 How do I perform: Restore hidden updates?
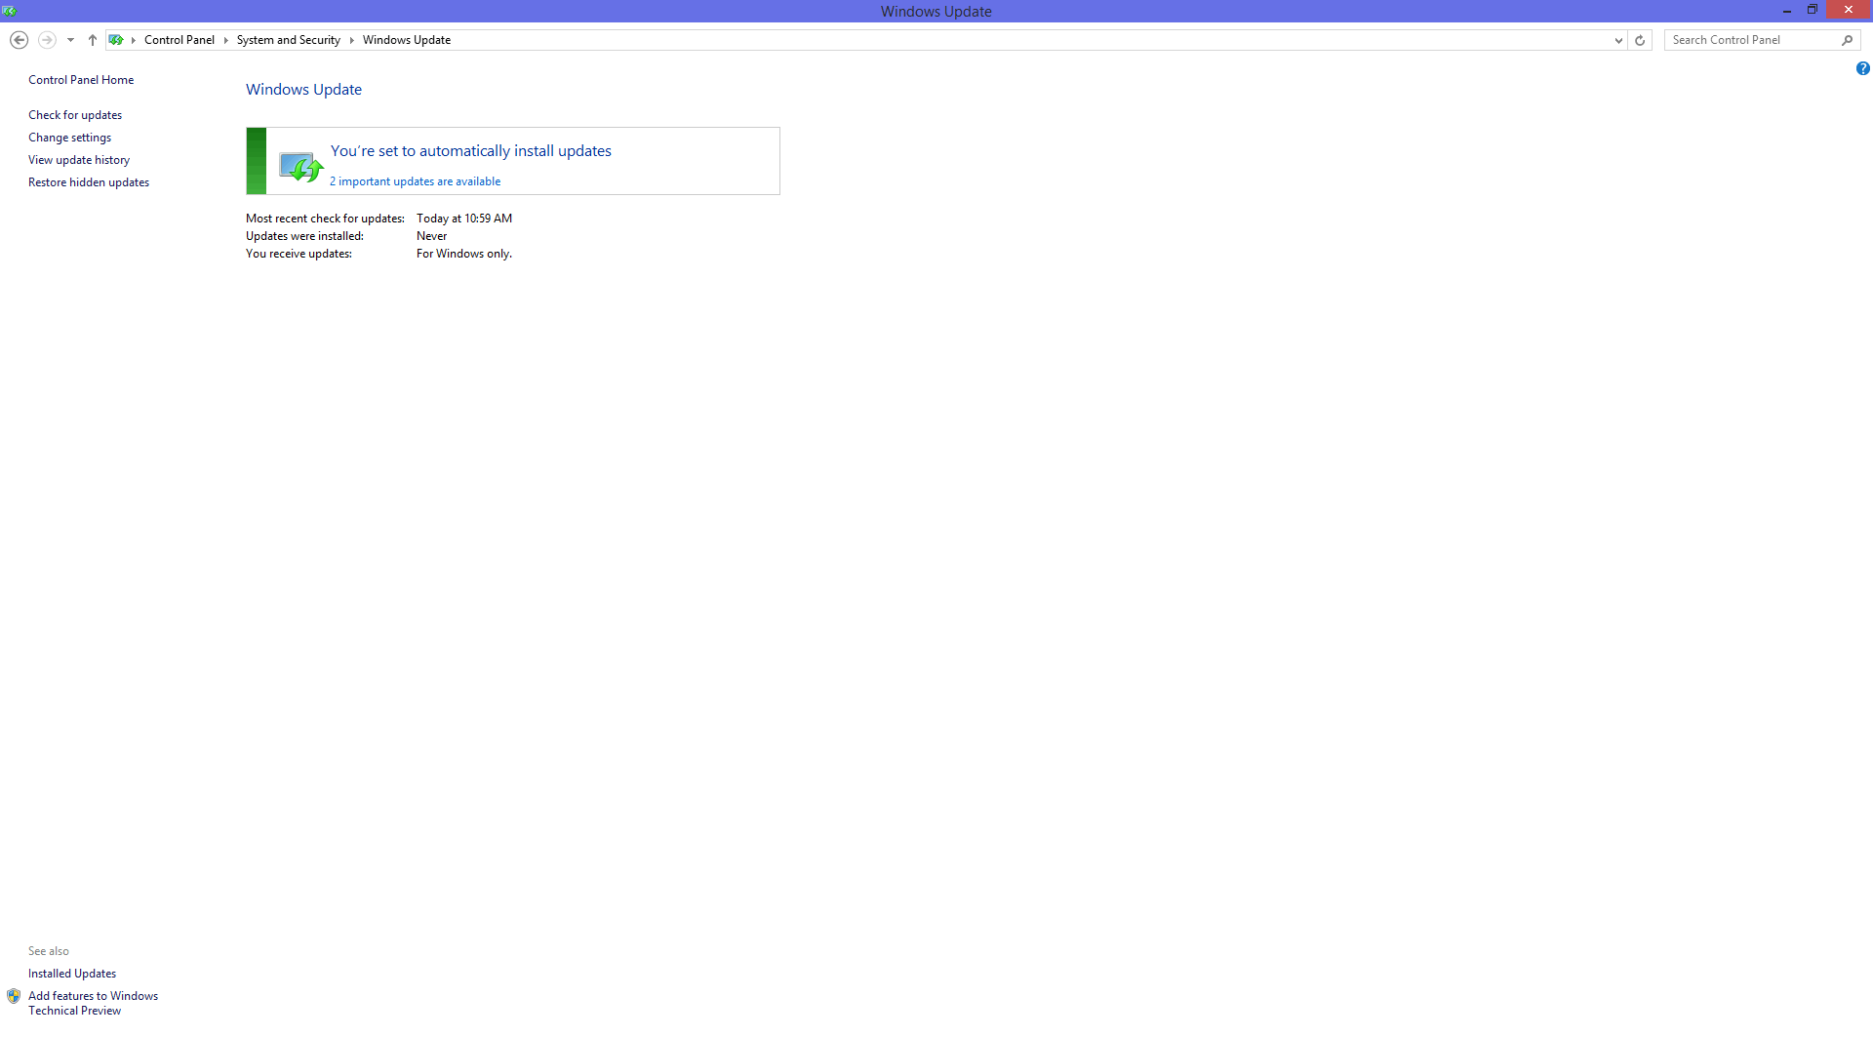[89, 182]
